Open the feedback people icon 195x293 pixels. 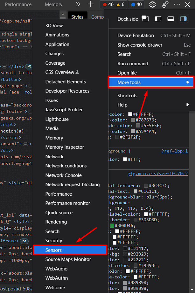pyautogui.click(x=165, y=4)
